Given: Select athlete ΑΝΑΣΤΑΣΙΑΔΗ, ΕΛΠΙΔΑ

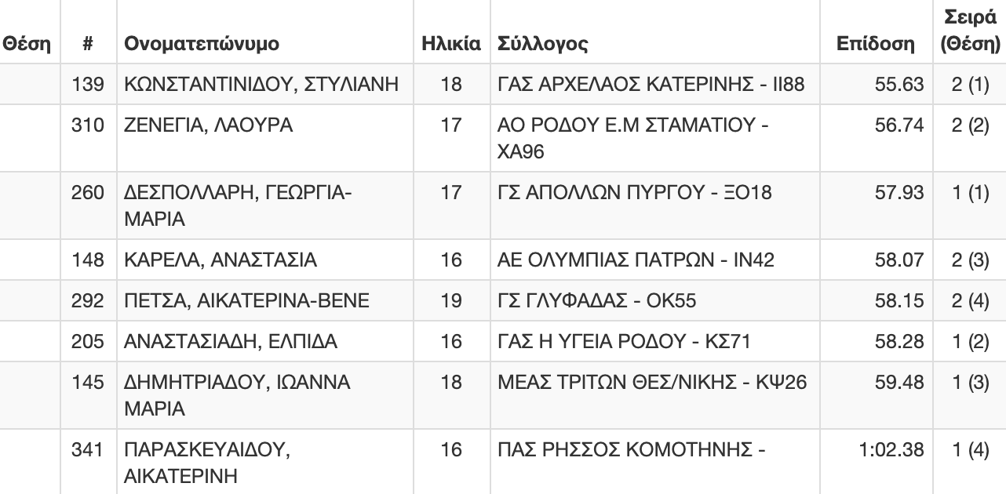Looking at the screenshot, I should (x=231, y=341).
